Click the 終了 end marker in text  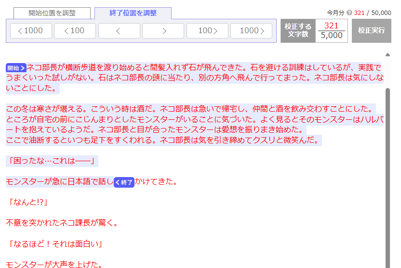[x=124, y=182]
